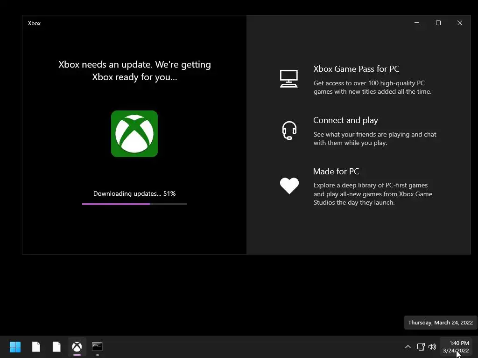Close the Xbox window

tap(460, 23)
